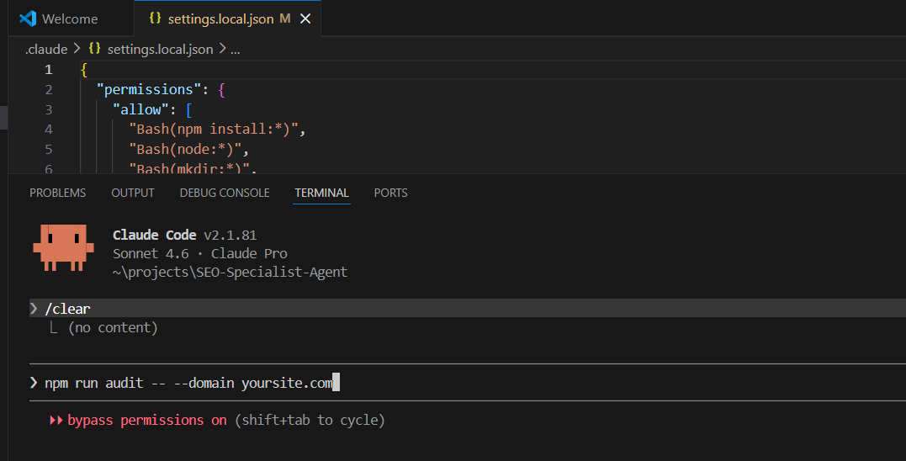Close the settings.local.json tab
Screen dimensions: 906x461
pos(305,19)
